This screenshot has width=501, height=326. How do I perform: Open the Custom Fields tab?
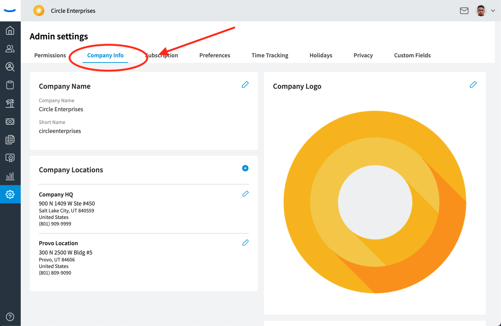412,55
